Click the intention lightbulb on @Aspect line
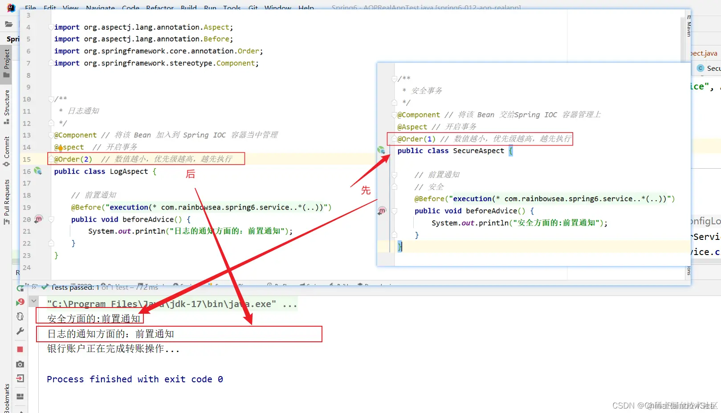The image size is (721, 413). [61, 148]
